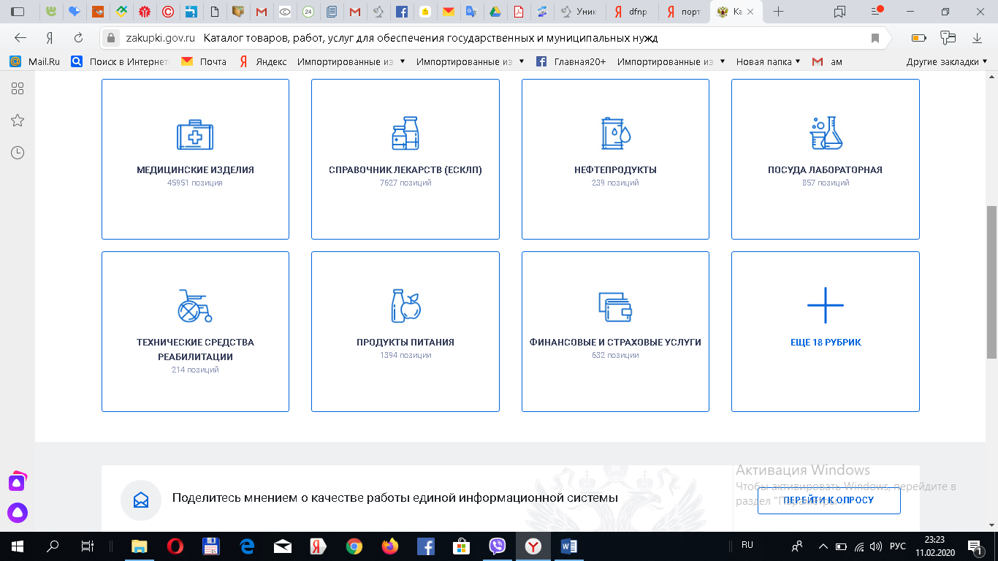
Task: Open the ЕЩЕ 18 РУБРИК link
Action: [826, 342]
